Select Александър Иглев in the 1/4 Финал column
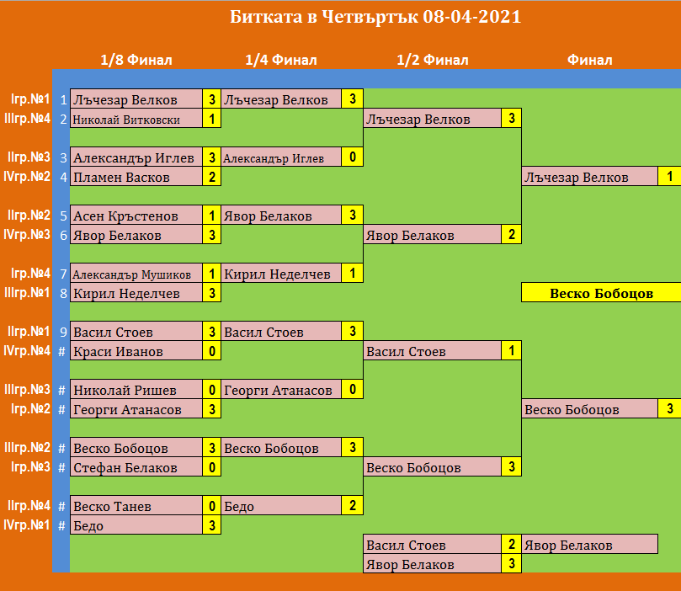This screenshot has height=591, width=681. pyautogui.click(x=281, y=157)
